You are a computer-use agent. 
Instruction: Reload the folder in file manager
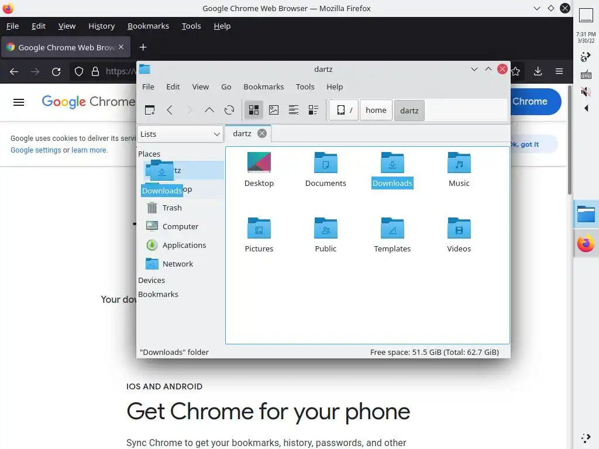tap(229, 110)
